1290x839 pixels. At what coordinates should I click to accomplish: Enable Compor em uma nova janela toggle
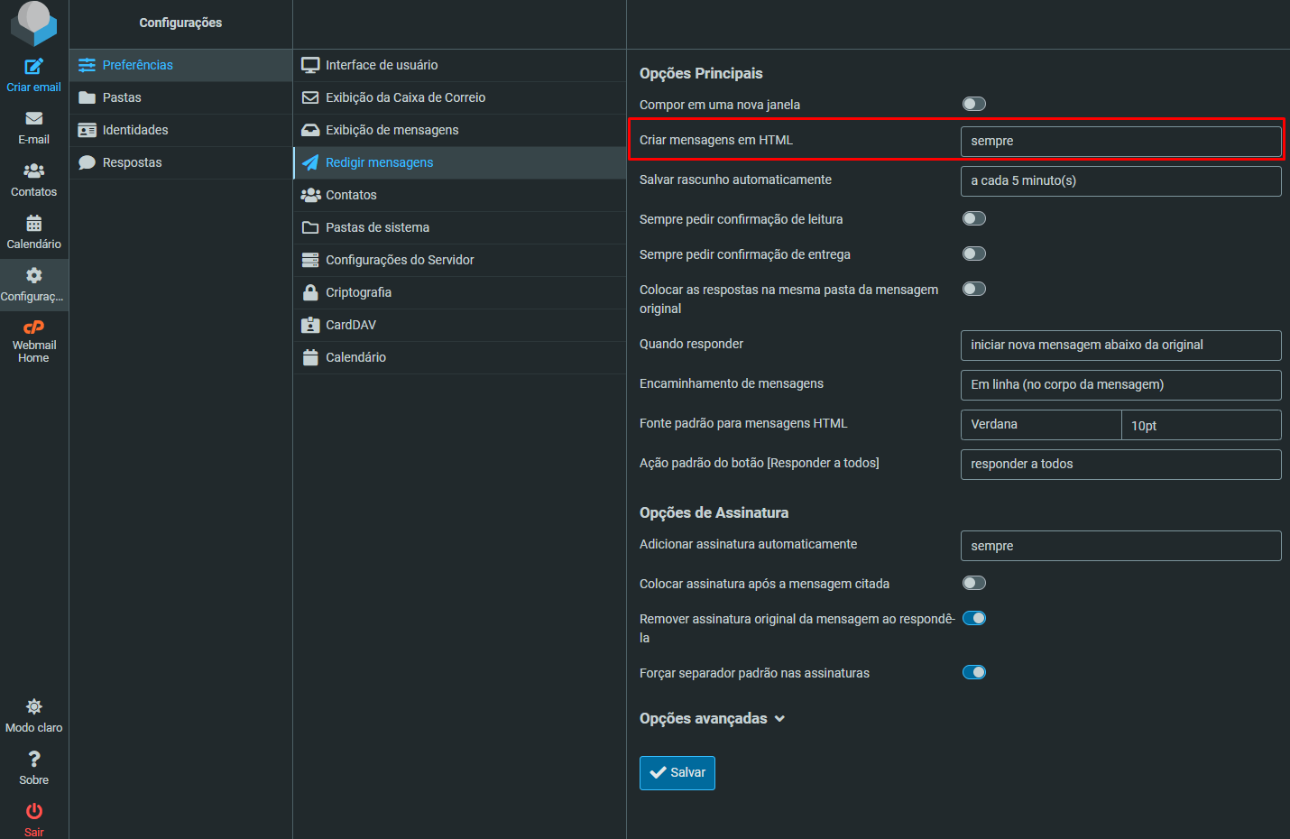tap(973, 105)
